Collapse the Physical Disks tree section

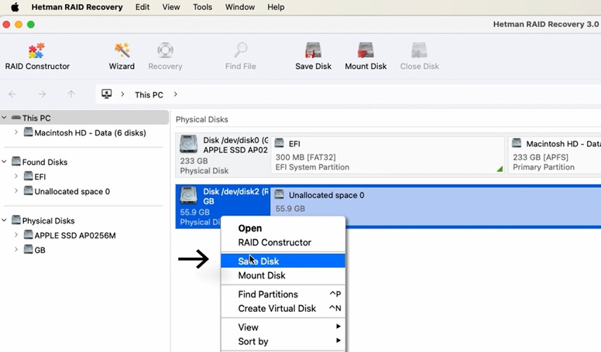4,220
